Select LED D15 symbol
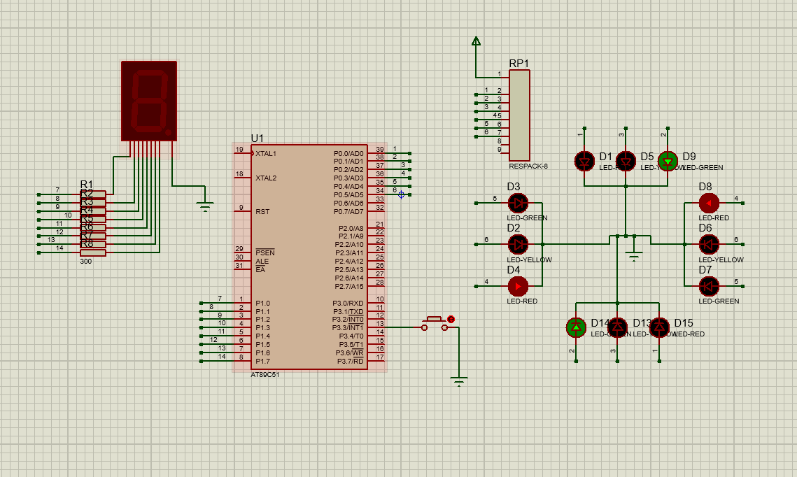The height and width of the screenshot is (477, 797). [x=659, y=327]
